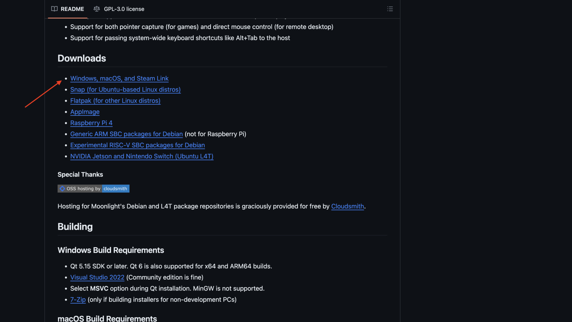Viewport: 572px width, 322px height.
Task: Open the Visual Studio 2022 link
Action: click(97, 277)
